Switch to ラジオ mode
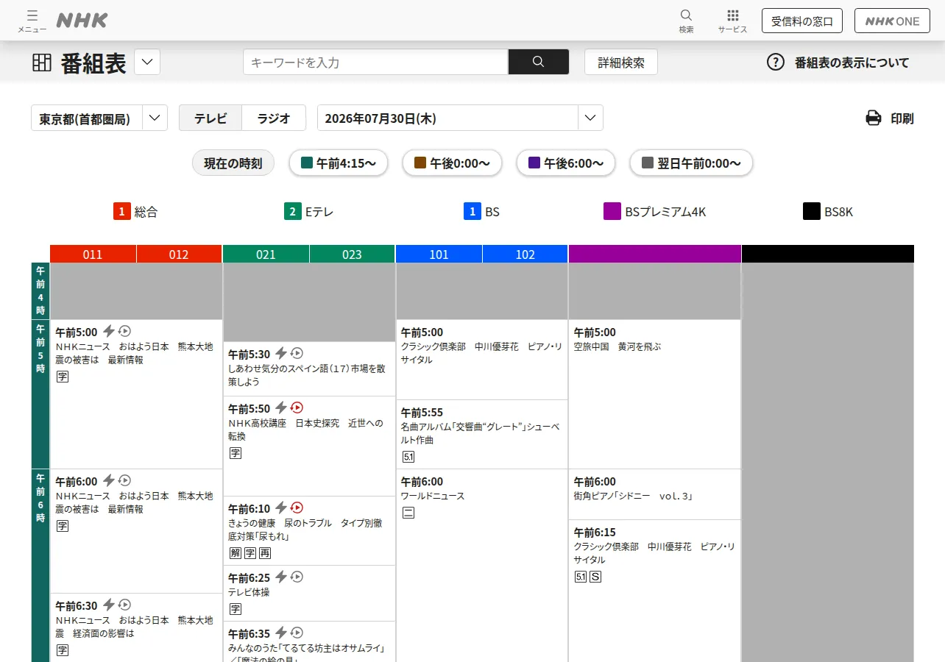 274,118
